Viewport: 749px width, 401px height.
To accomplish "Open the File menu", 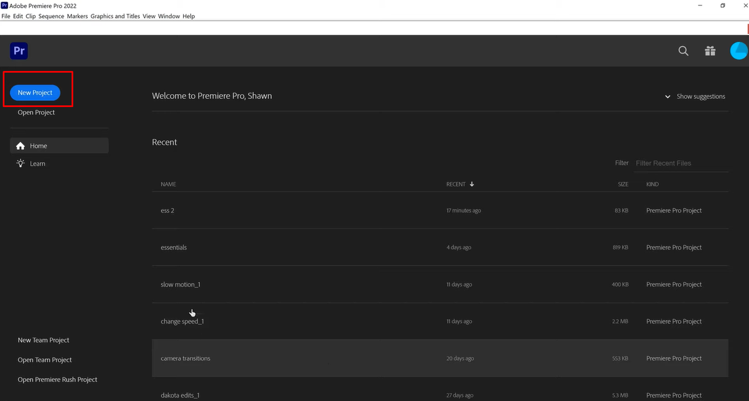I will pos(6,16).
